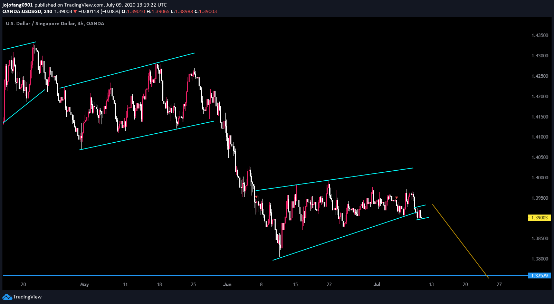Click the 1.43000 price axis label

click(x=540, y=56)
